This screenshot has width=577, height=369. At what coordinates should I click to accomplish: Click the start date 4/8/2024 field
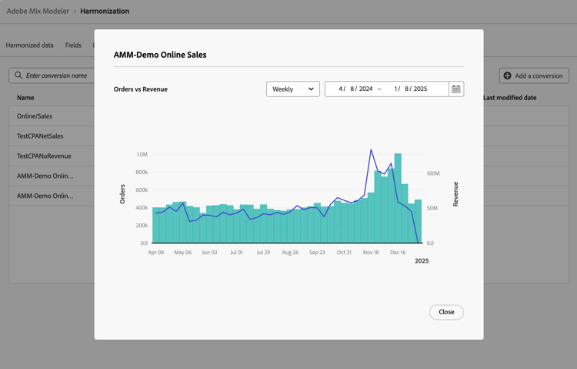coord(355,89)
